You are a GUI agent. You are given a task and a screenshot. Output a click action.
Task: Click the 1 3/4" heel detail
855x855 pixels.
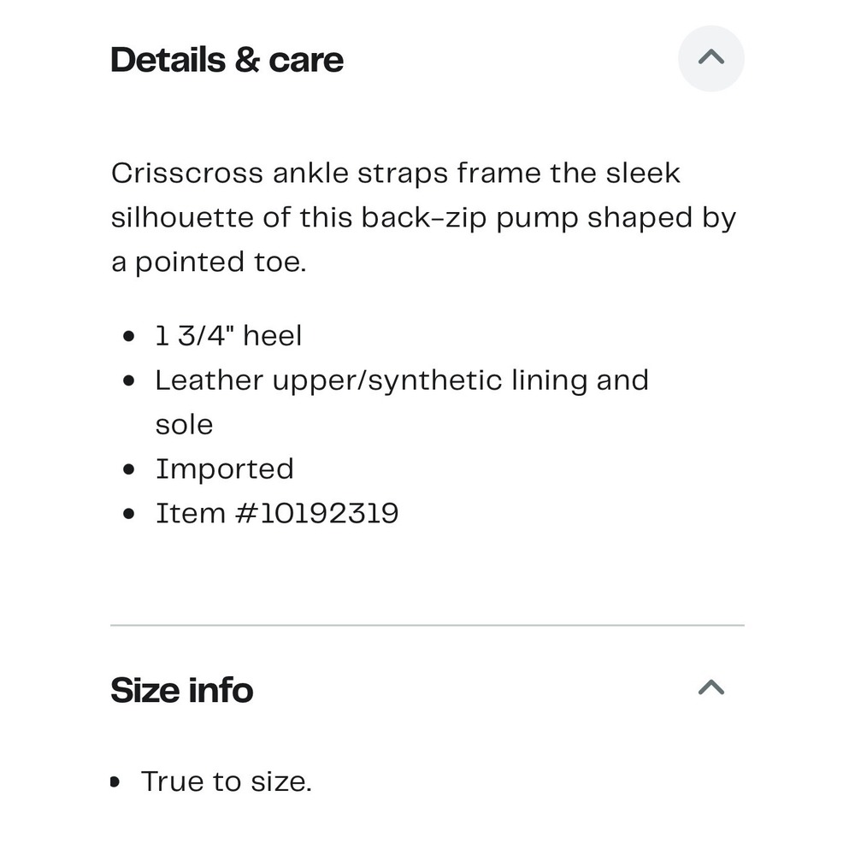(228, 335)
